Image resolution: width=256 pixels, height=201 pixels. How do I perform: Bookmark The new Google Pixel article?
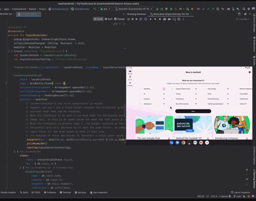[169, 139]
